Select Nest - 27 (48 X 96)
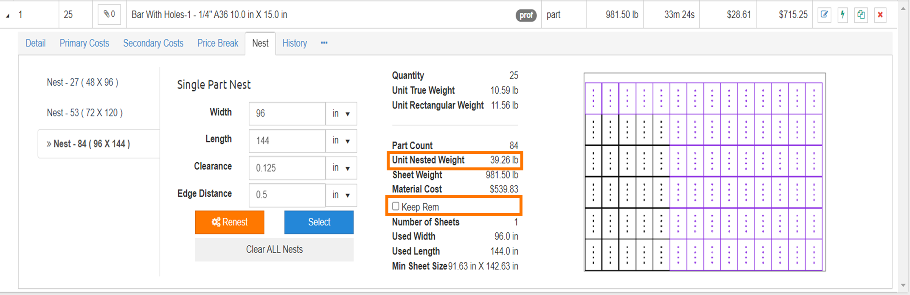910x295 pixels. pos(82,82)
